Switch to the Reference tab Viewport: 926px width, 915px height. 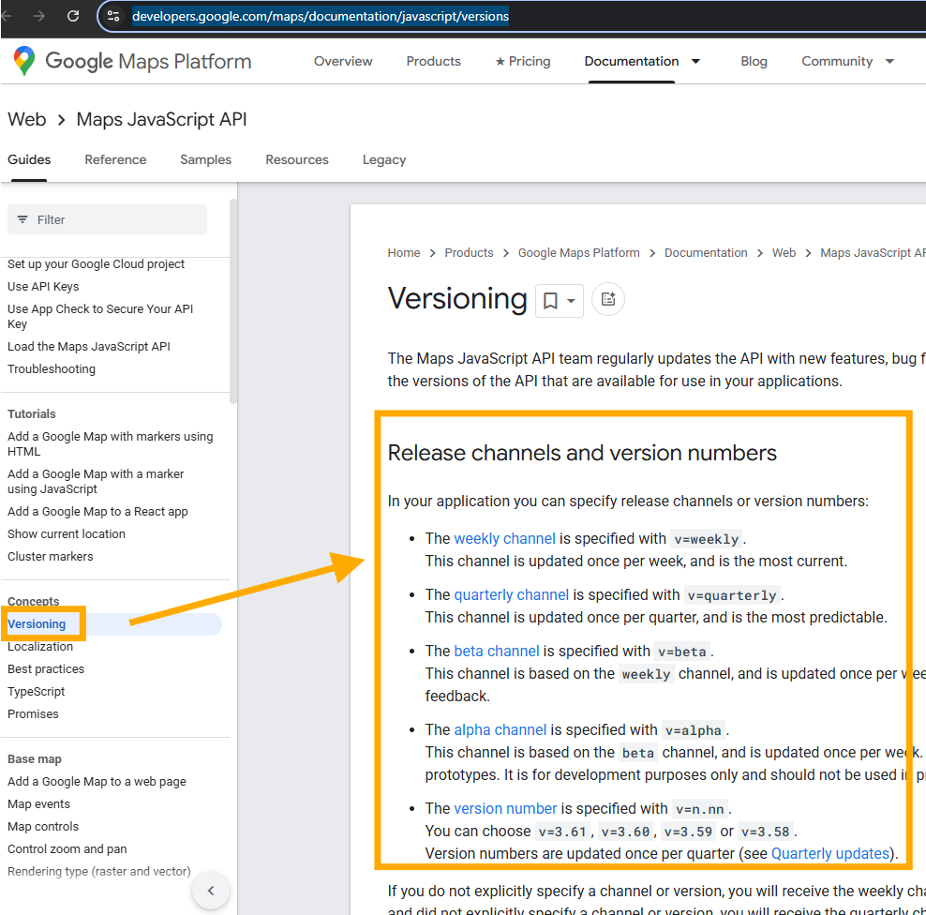pos(115,159)
